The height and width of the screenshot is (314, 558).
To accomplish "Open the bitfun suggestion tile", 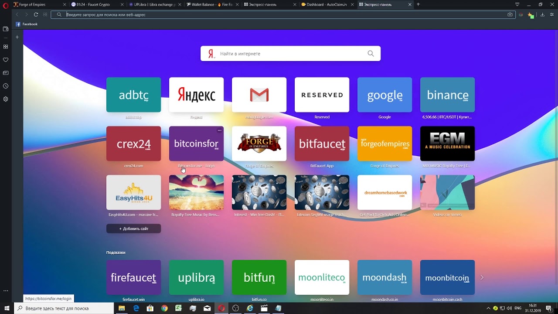I will pyautogui.click(x=259, y=277).
